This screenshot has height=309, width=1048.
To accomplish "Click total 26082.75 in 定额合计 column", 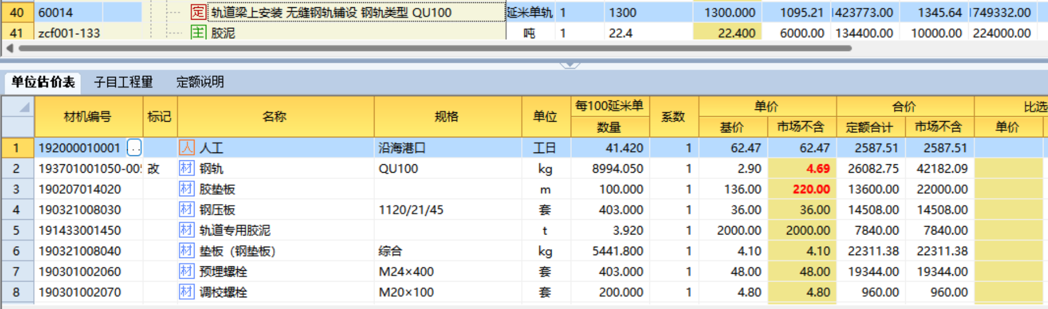I will point(871,168).
